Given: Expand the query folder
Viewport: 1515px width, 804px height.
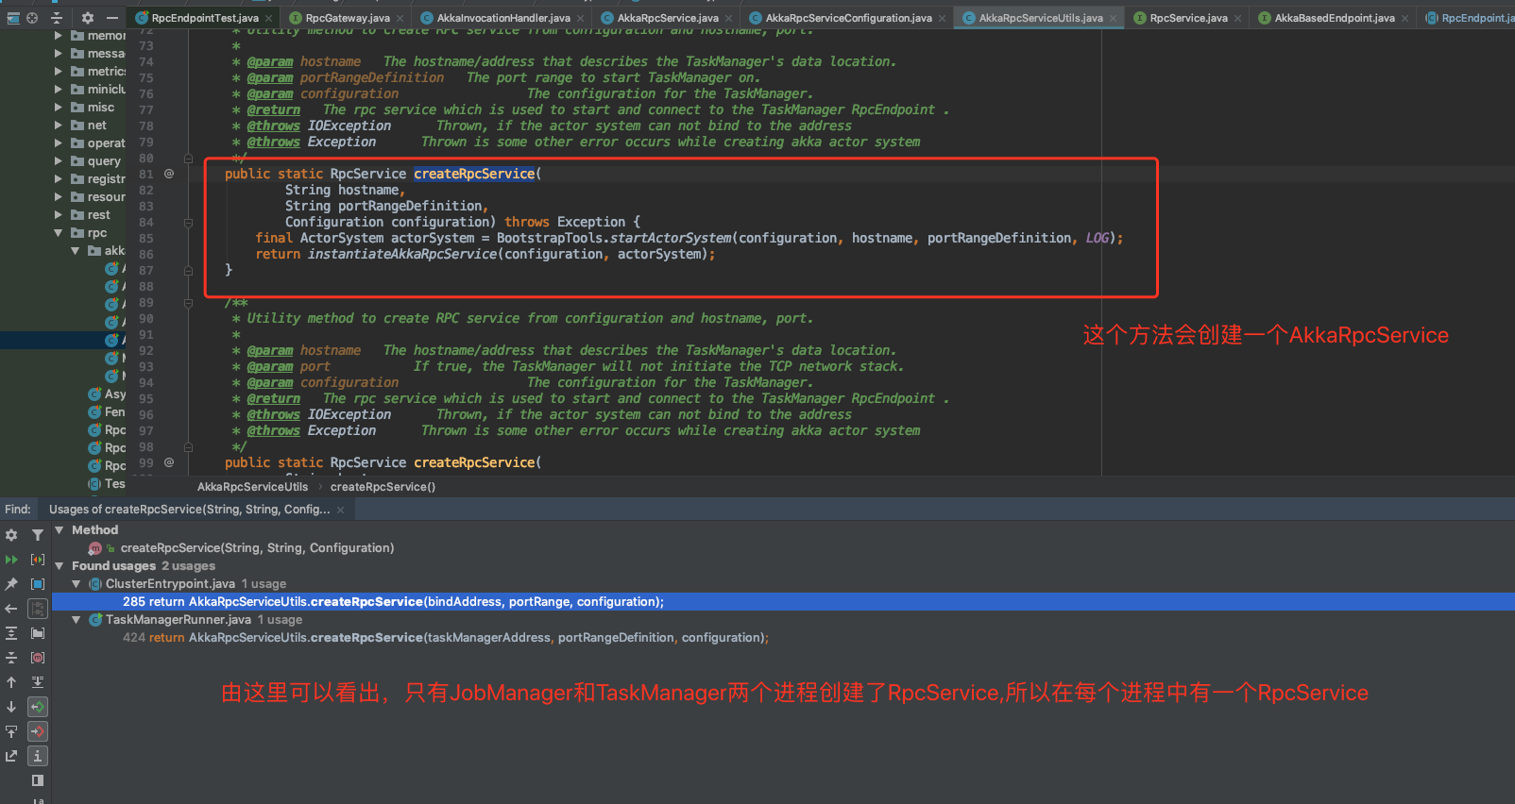Looking at the screenshot, I should pos(59,161).
